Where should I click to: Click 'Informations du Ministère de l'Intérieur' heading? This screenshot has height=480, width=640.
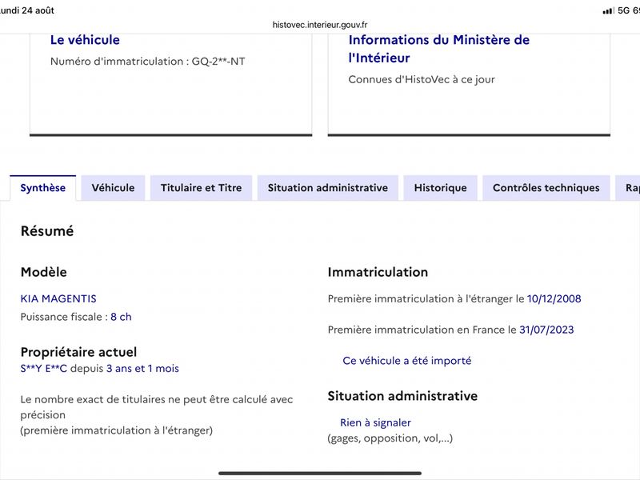(x=438, y=49)
